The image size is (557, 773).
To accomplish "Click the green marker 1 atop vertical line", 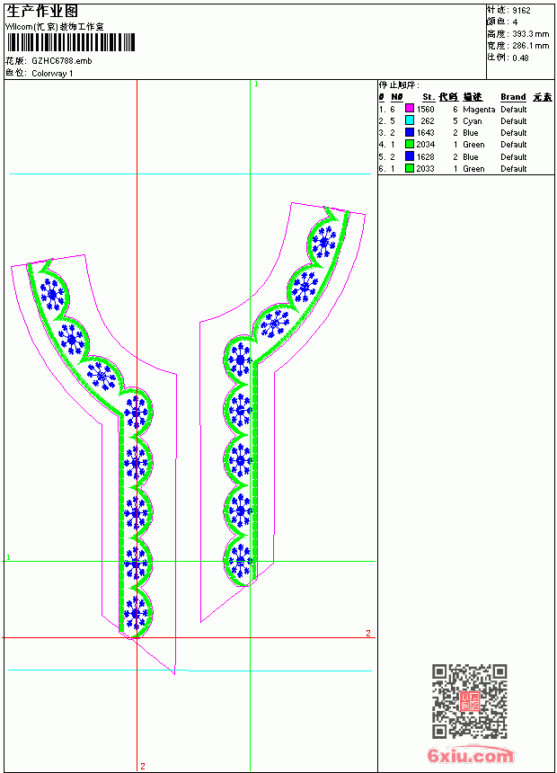I will [x=256, y=84].
